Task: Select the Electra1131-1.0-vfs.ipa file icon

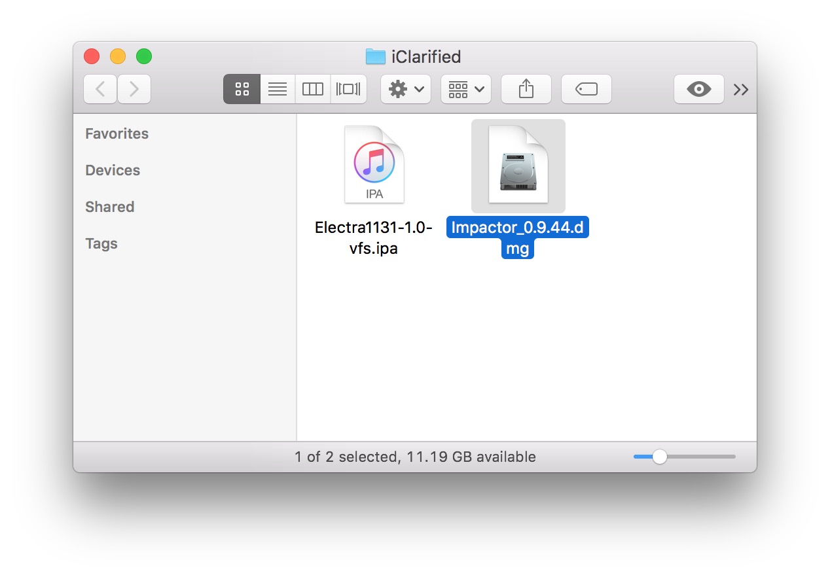Action: (x=374, y=164)
